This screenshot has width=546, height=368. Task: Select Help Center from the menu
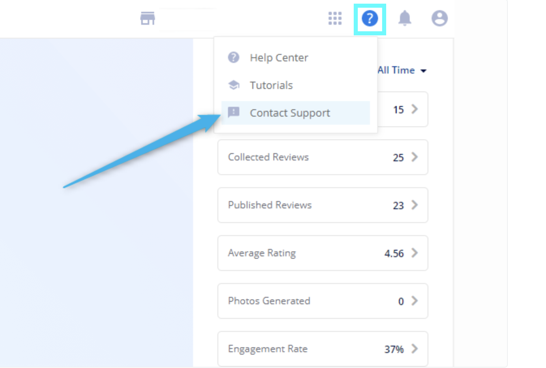pos(279,58)
